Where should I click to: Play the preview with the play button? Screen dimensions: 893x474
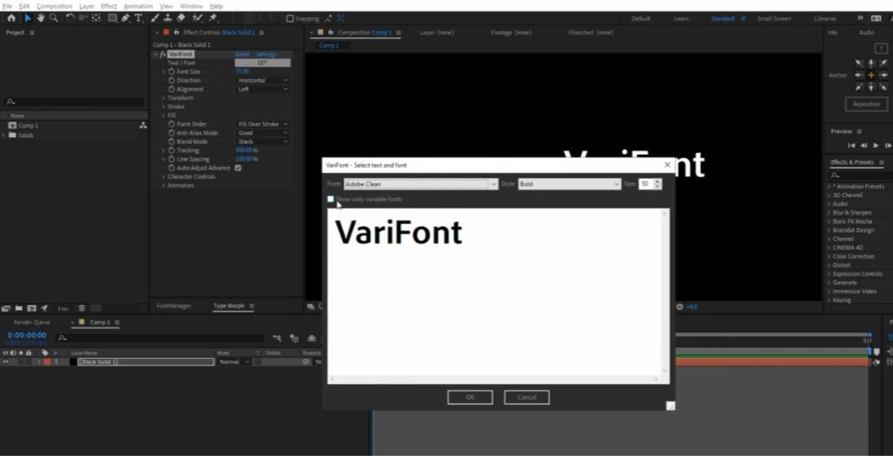pos(876,145)
